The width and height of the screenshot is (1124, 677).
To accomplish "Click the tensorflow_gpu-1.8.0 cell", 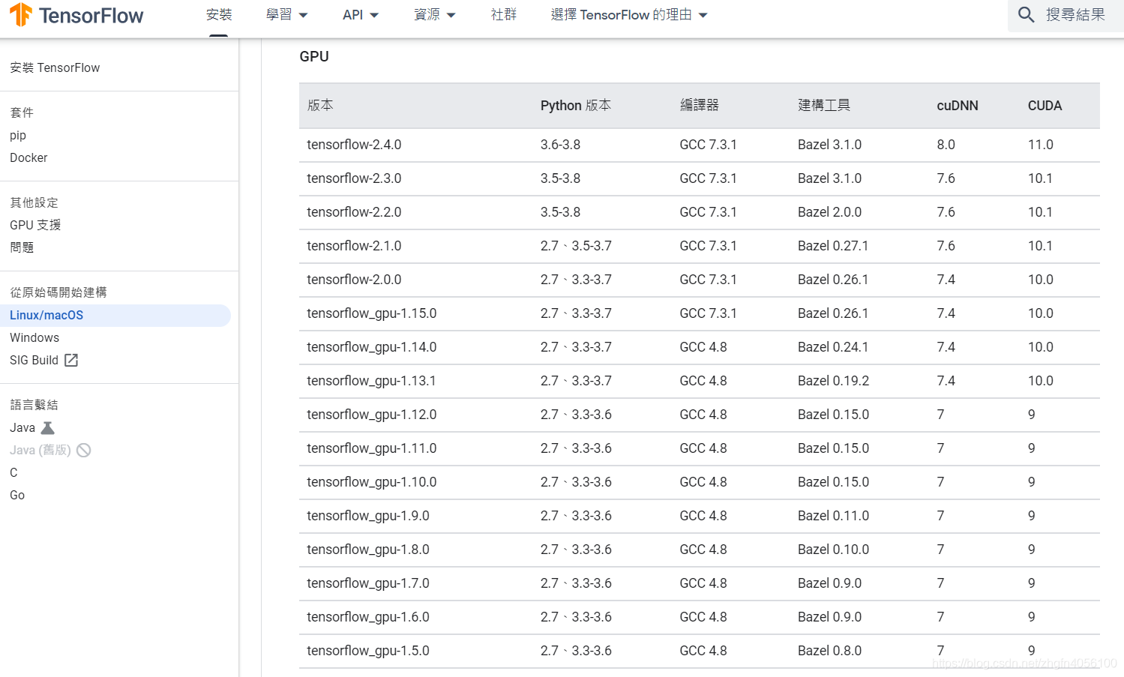I will [x=368, y=550].
